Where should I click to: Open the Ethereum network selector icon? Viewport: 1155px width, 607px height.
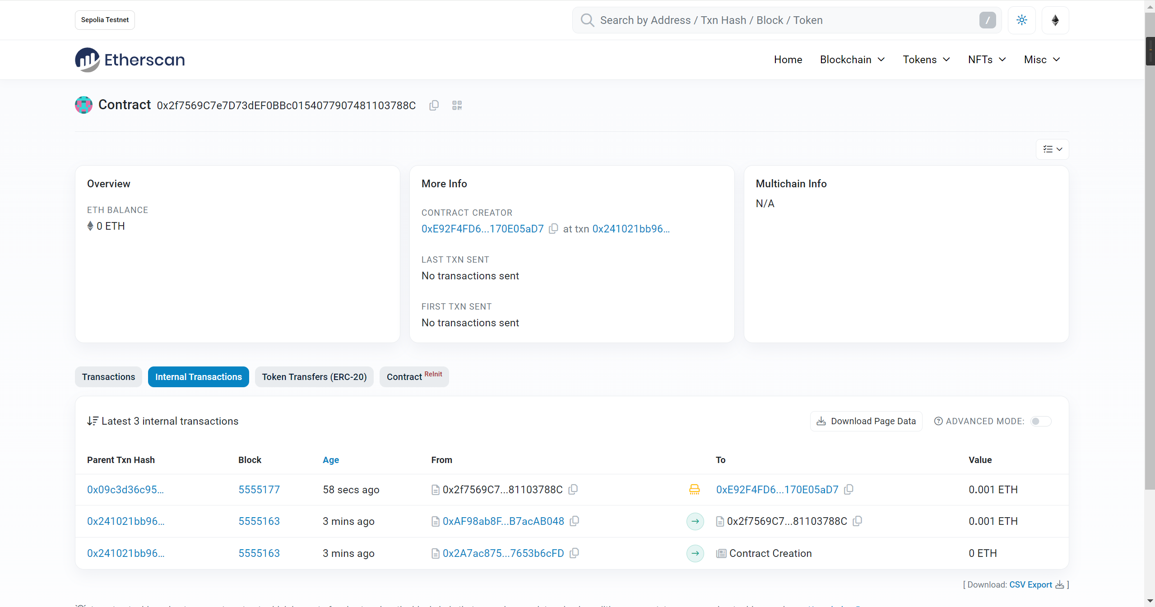tap(1055, 20)
